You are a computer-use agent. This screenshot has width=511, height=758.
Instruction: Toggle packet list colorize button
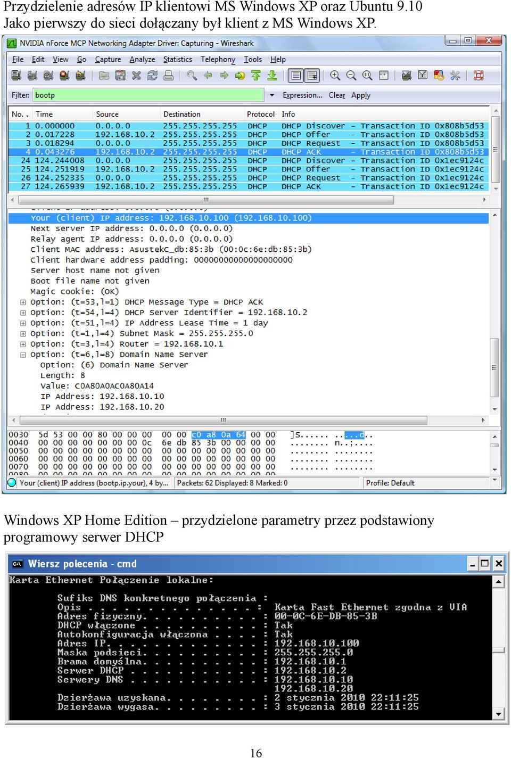coord(296,76)
